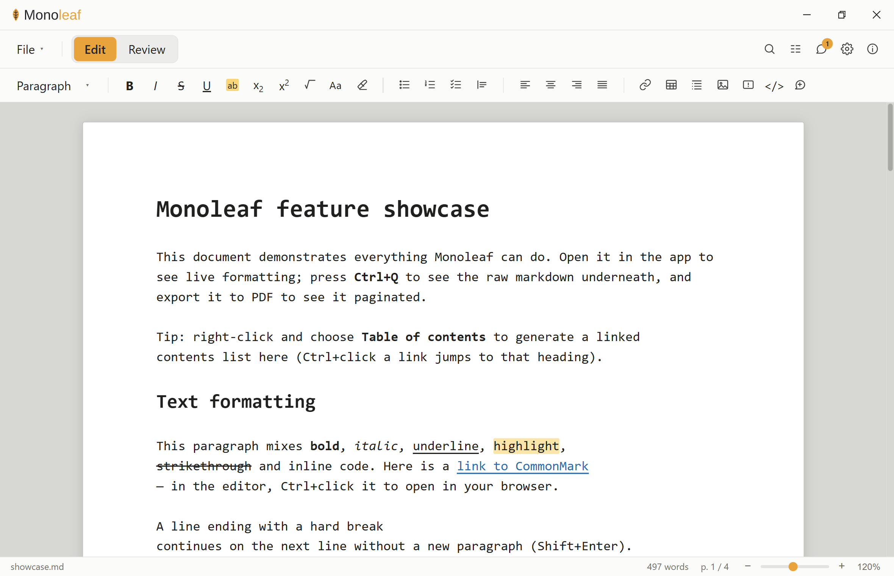Screen dimensions: 894x576
Task: Click the 'Text formatting' heading
Action: pyautogui.click(x=236, y=402)
